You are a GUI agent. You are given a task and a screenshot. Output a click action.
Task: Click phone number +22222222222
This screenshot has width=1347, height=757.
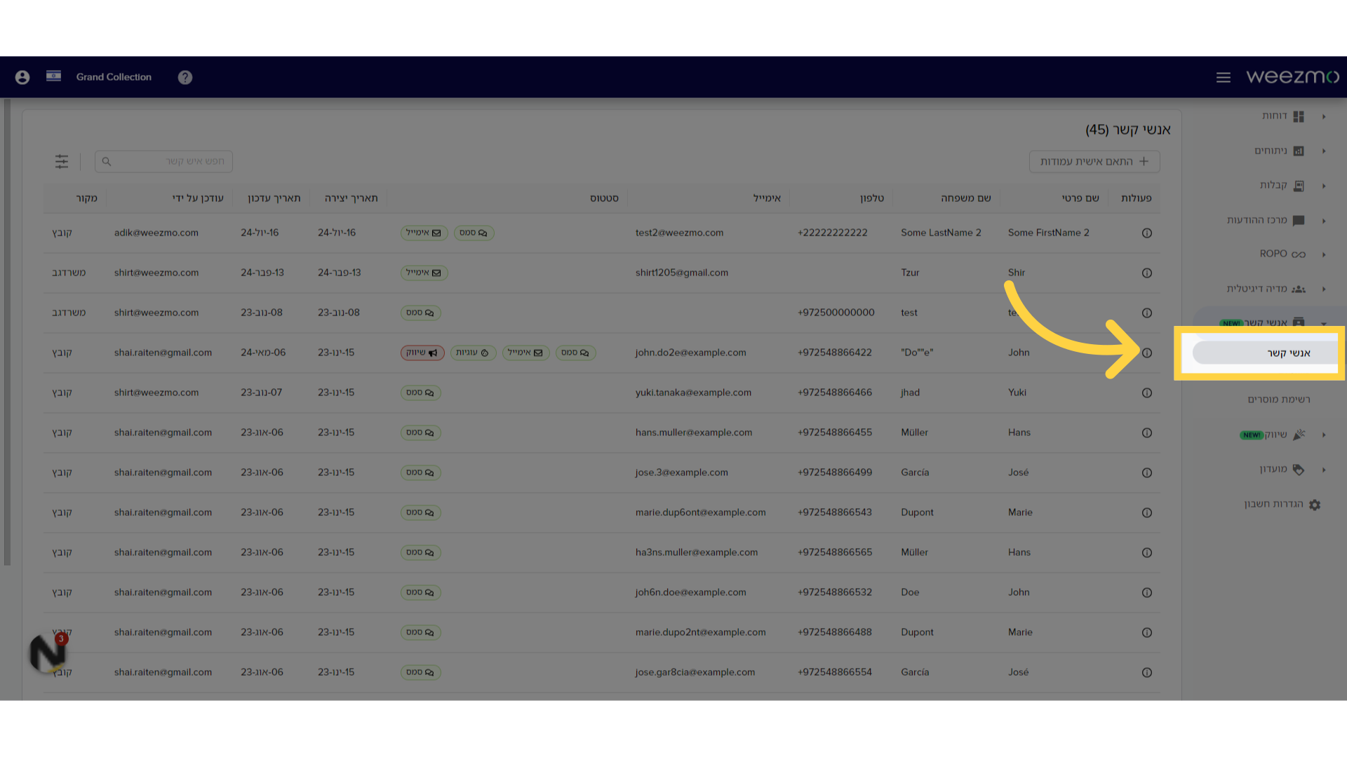(832, 233)
